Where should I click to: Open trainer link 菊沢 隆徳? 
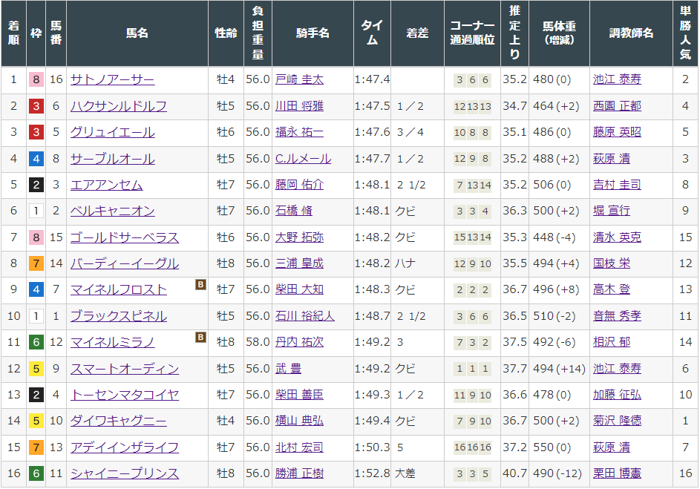[x=617, y=421]
